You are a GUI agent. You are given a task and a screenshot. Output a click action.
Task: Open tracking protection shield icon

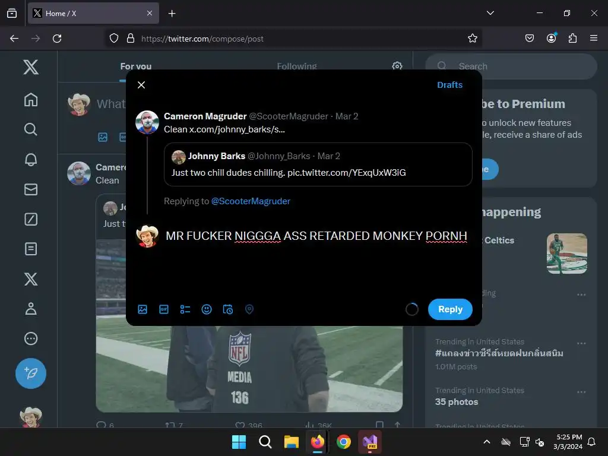113,39
